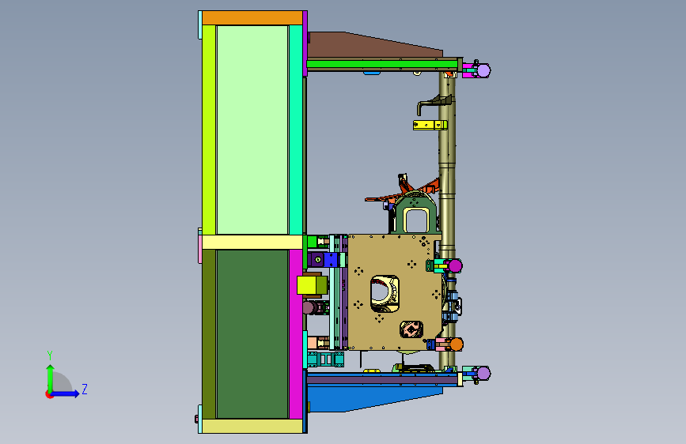Select the bright green horizontal beam
Image resolution: width=686 pixels, height=444 pixels.
(x=382, y=64)
